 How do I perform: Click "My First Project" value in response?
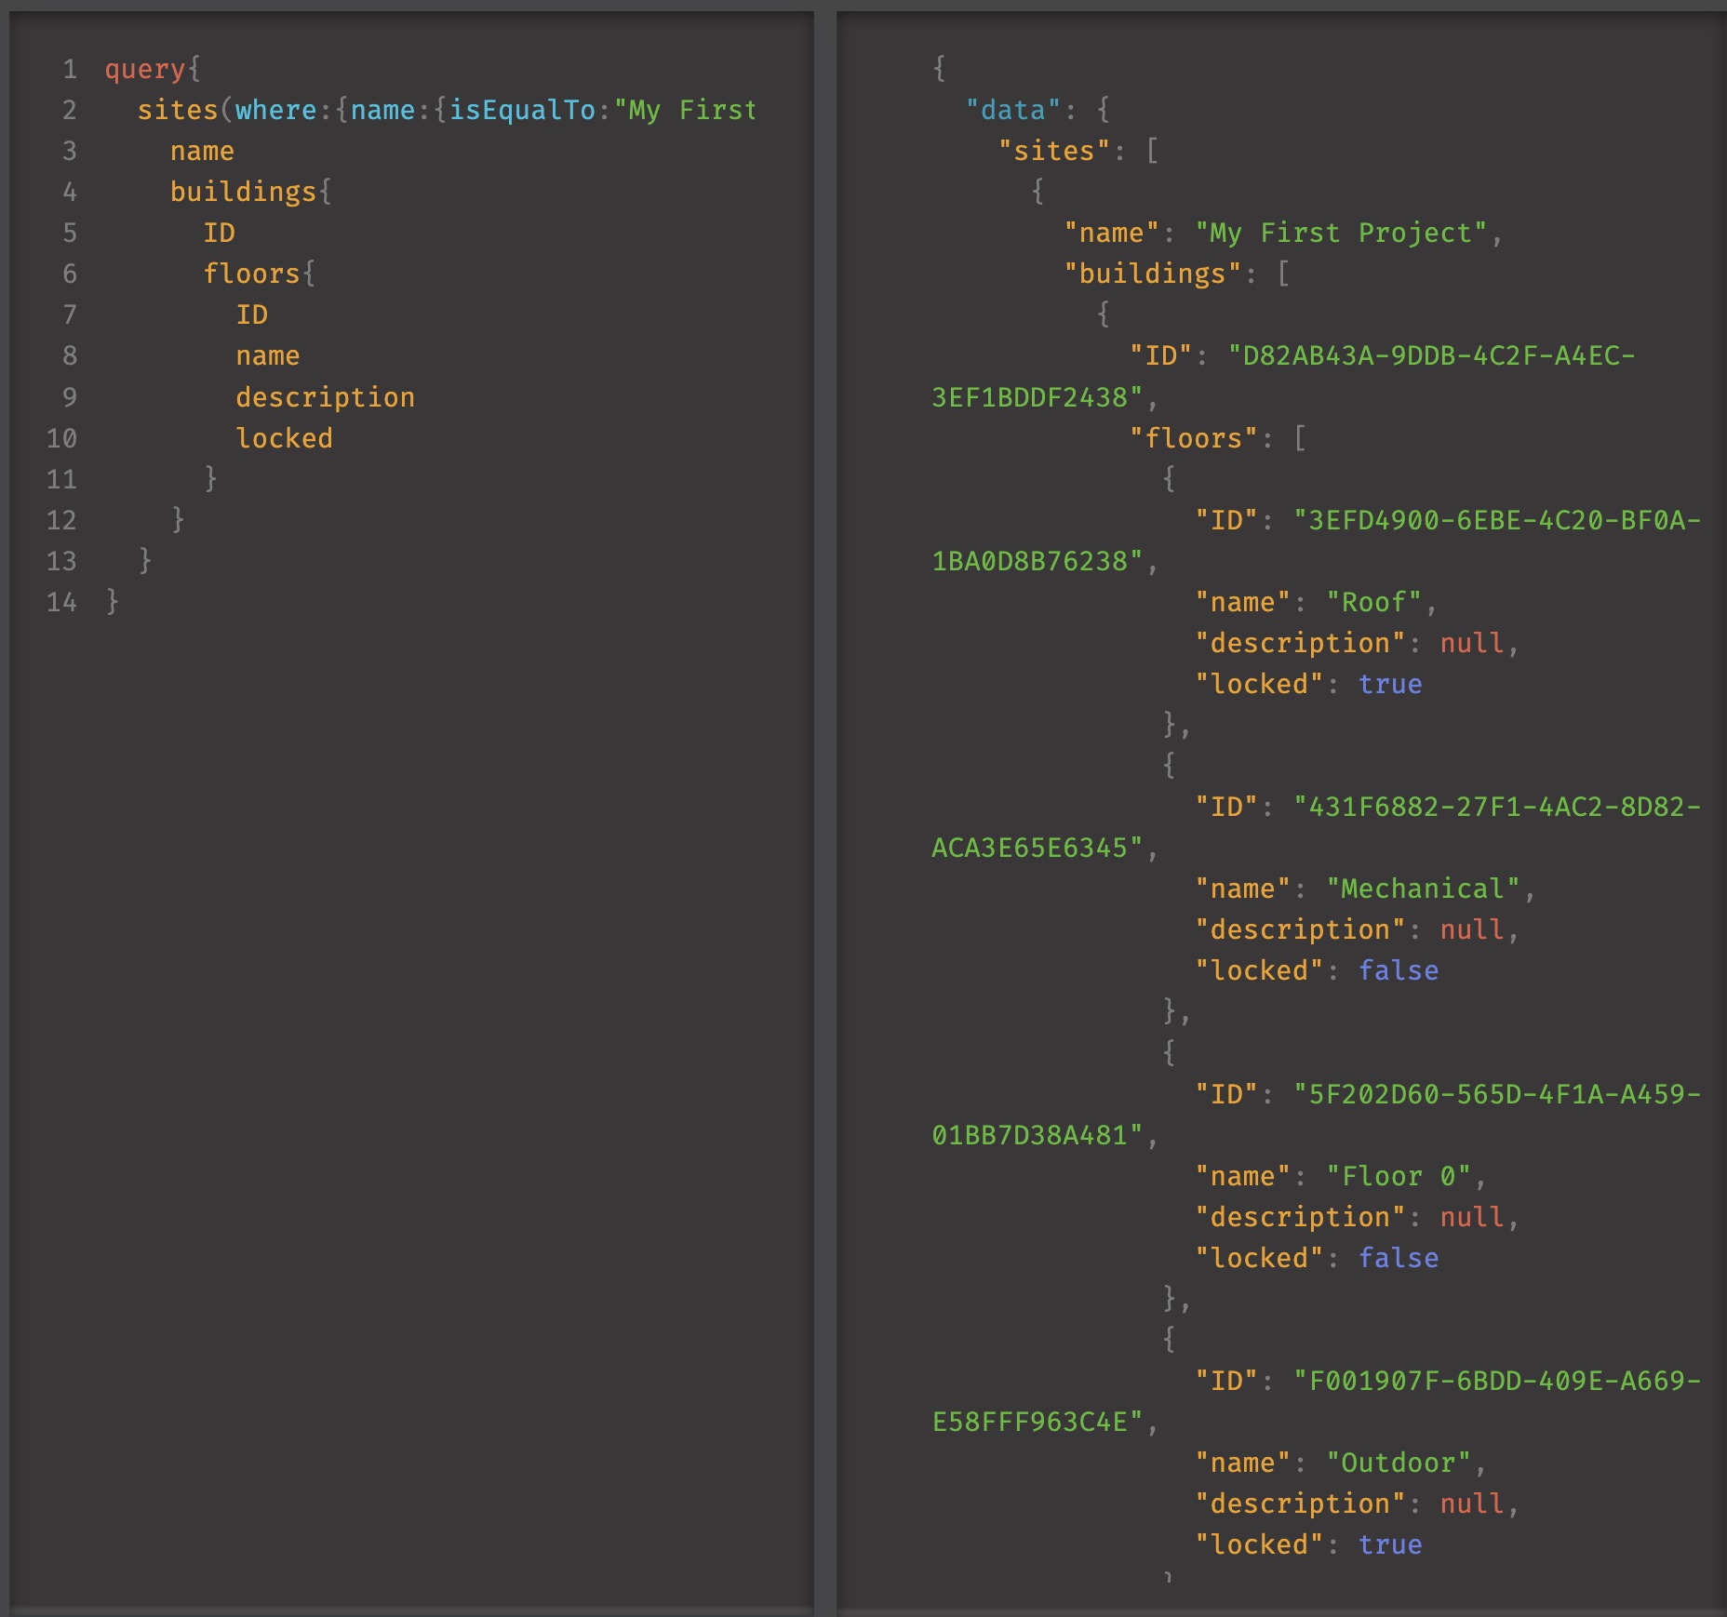pos(1341,233)
